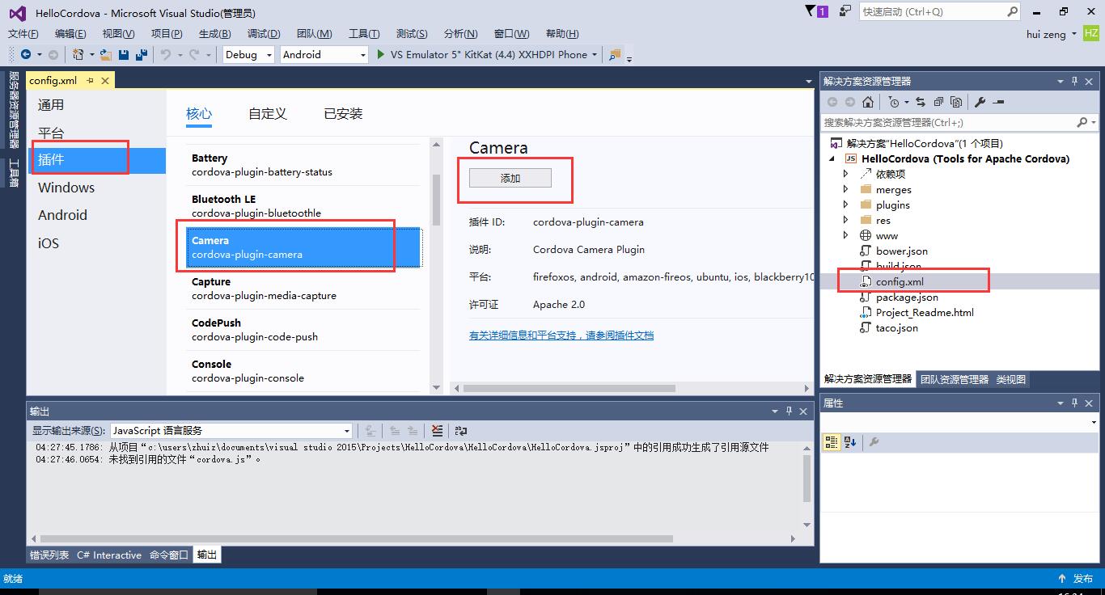Click the New Project toolbar icon
This screenshot has width=1105, height=595.
[x=78, y=54]
